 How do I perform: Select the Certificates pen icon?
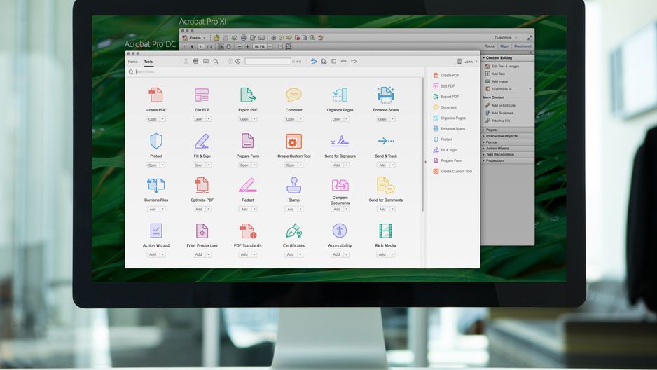pos(293,231)
